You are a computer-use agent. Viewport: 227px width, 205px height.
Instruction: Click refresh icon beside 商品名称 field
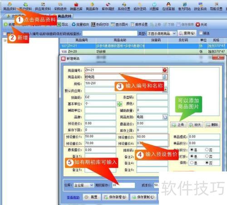click(x=165, y=77)
